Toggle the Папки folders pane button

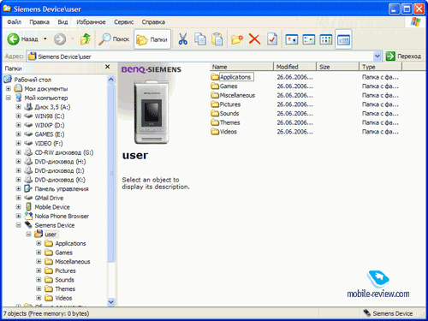(152, 39)
